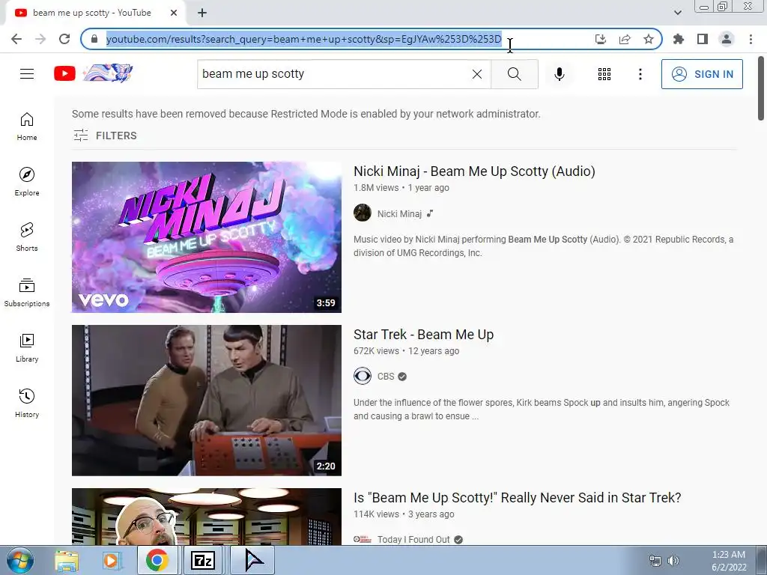The height and width of the screenshot is (575, 767).
Task: Click the Nicki Minaj channel avatar
Action: click(x=363, y=213)
